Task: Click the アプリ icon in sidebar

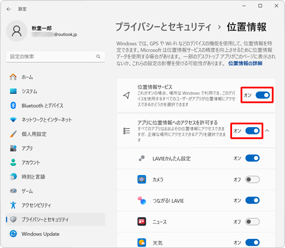Action: (13, 148)
